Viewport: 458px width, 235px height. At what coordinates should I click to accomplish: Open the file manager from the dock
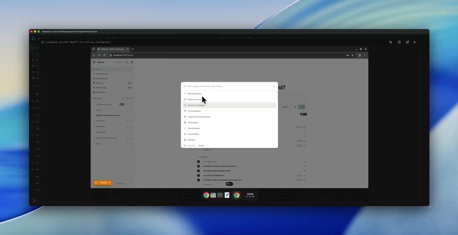tap(213, 195)
